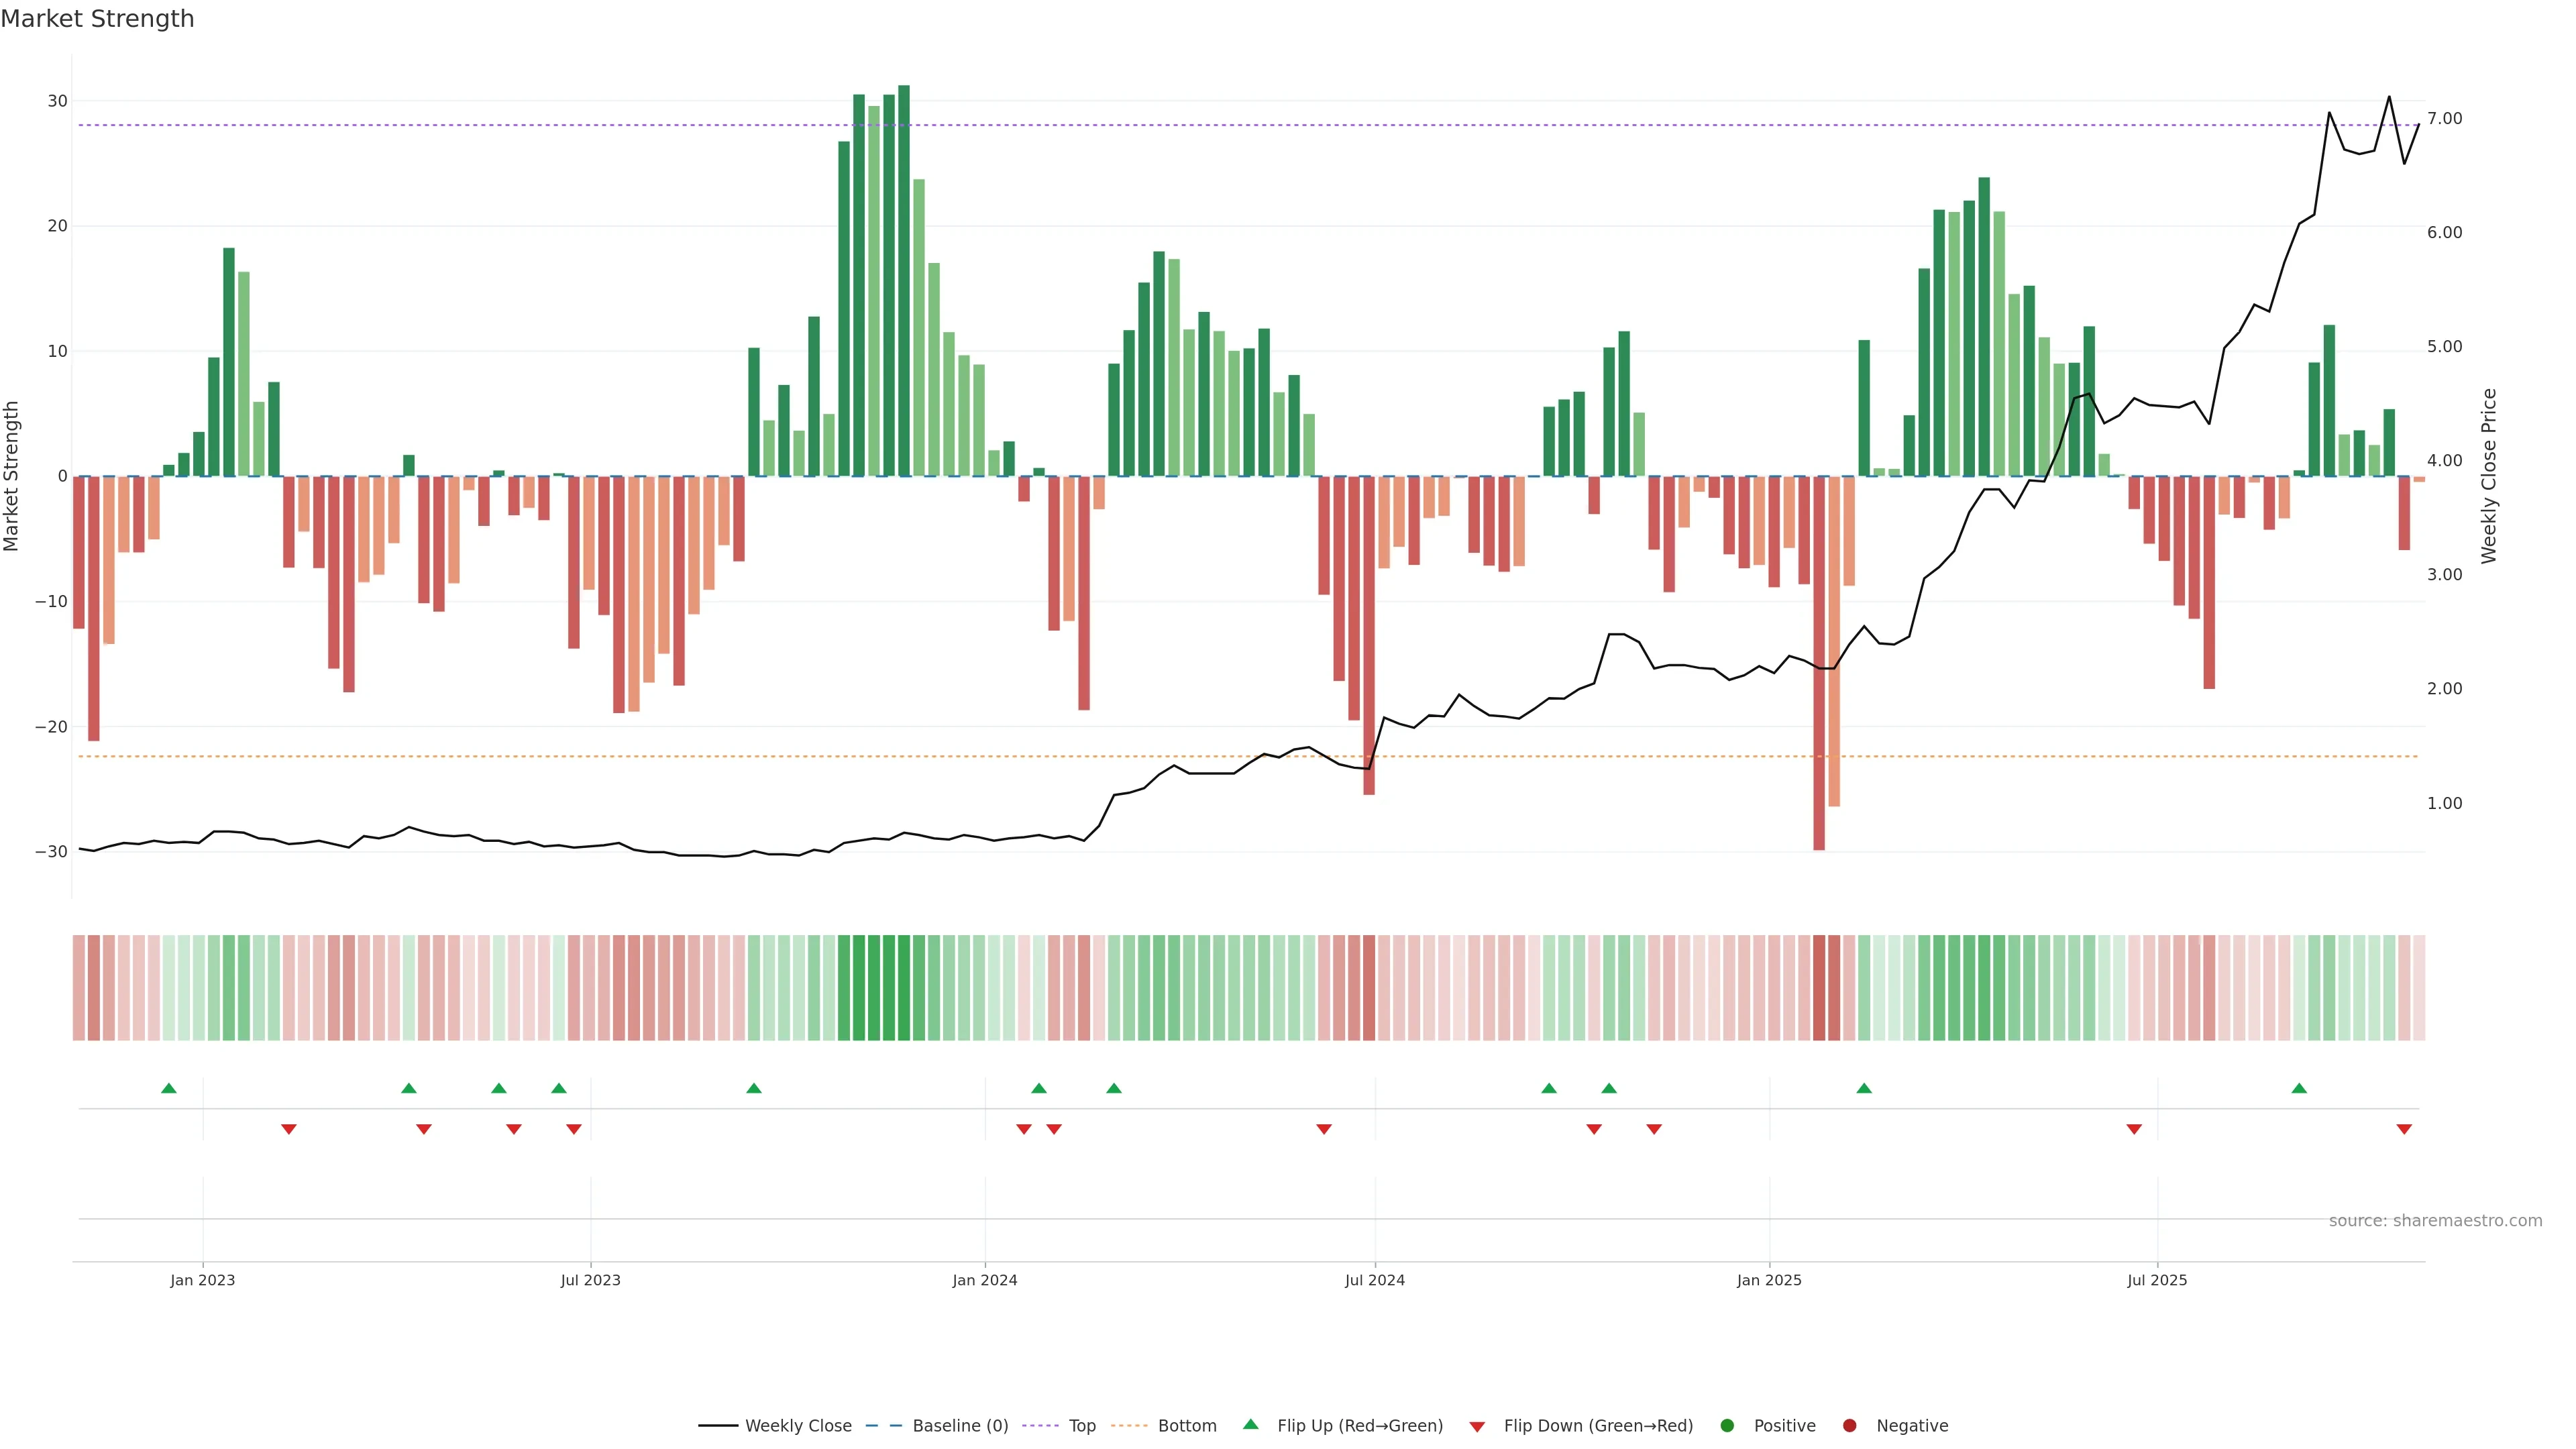The image size is (2576, 1449).
Task: Click the Jul 2024 x-axis label
Action: pyautogui.click(x=1374, y=1280)
